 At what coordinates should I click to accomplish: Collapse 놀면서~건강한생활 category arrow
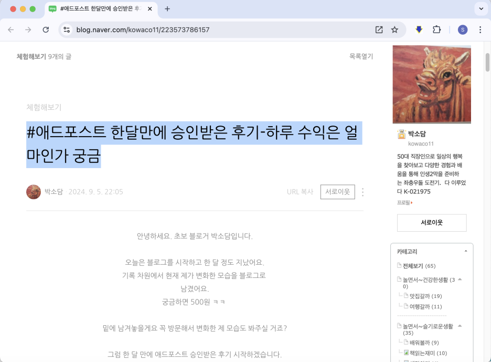click(460, 279)
